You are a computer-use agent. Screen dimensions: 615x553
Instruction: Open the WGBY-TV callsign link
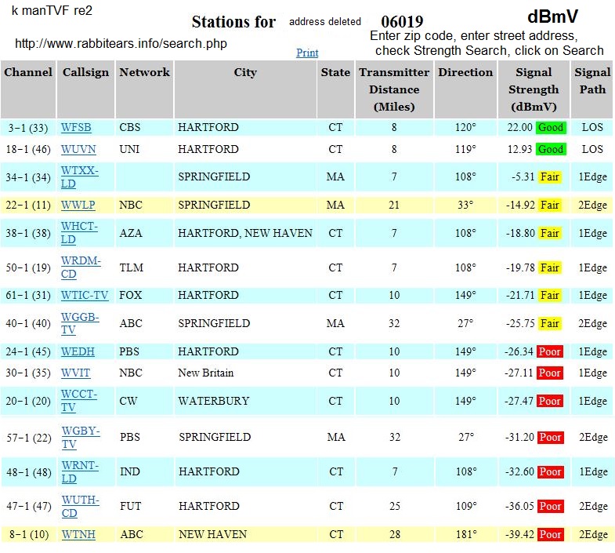[x=80, y=437]
